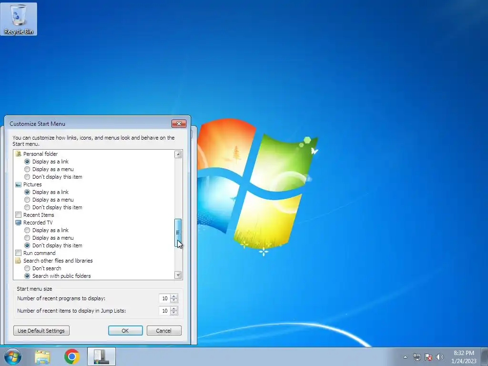Decrease recent items in Jump Lists
Viewport: 488px width, 366px height.
coord(174,313)
